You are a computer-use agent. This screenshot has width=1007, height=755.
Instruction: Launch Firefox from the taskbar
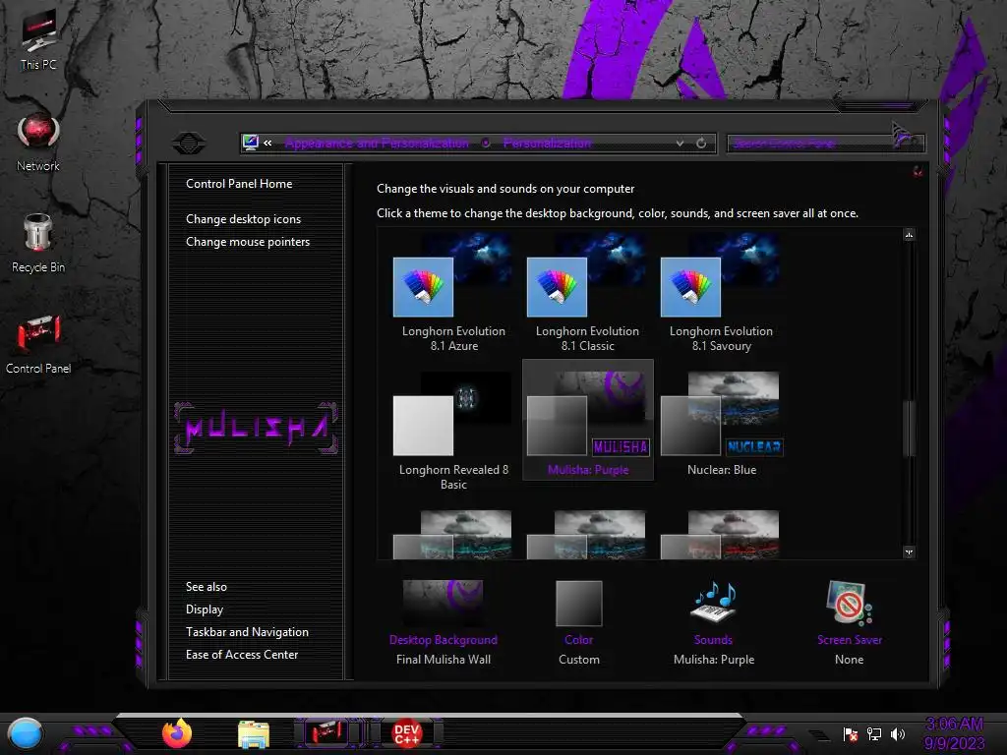(177, 733)
